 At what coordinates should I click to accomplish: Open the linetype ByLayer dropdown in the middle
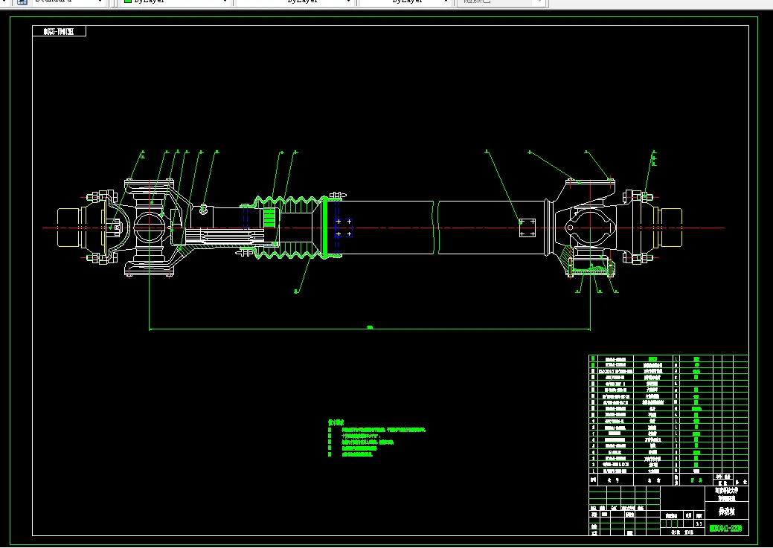tap(295, 2)
